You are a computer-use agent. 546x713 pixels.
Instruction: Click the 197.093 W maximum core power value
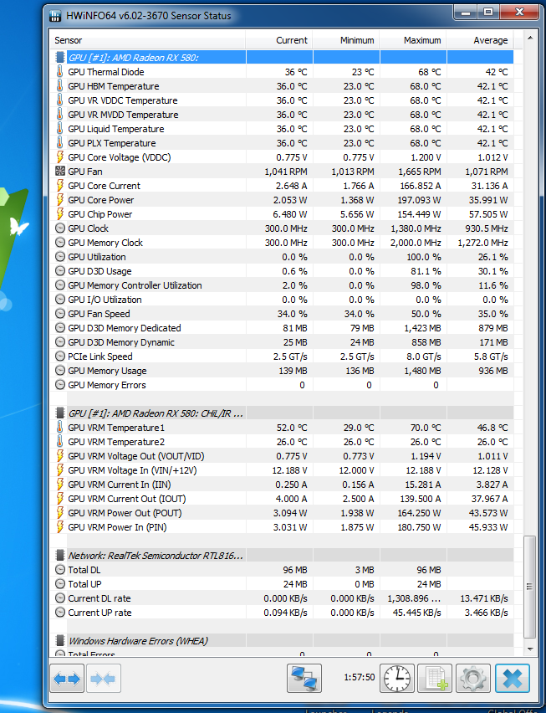click(421, 200)
